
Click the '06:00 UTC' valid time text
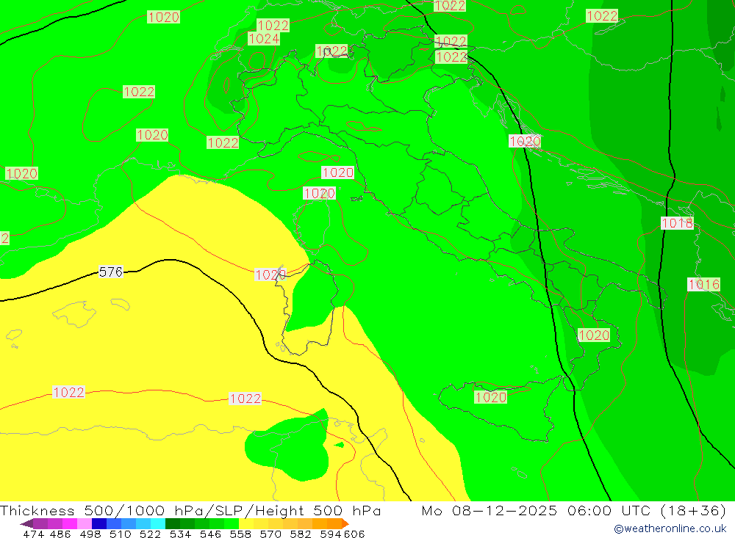tap(609, 510)
